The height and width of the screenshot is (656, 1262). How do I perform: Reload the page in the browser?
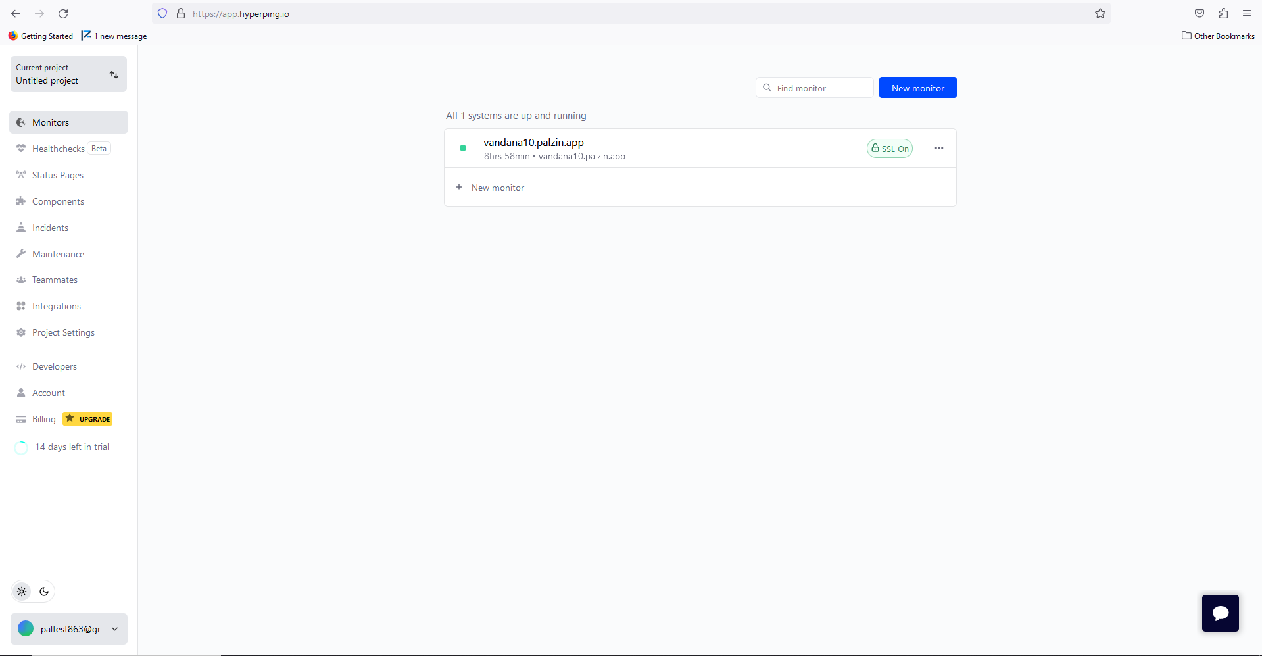pyautogui.click(x=63, y=14)
